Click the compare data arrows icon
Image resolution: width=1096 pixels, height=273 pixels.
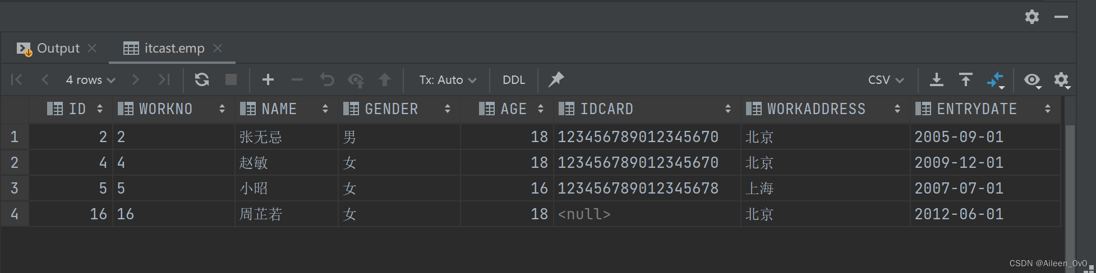tap(995, 80)
